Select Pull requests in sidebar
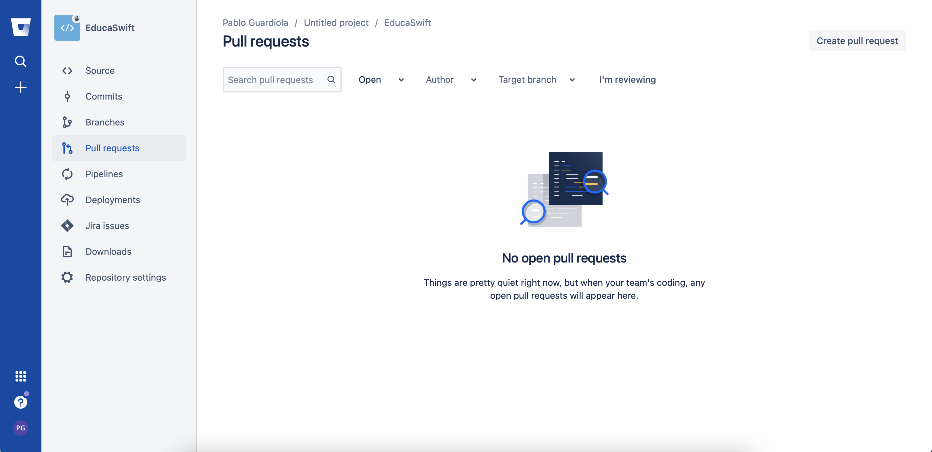 (119, 148)
